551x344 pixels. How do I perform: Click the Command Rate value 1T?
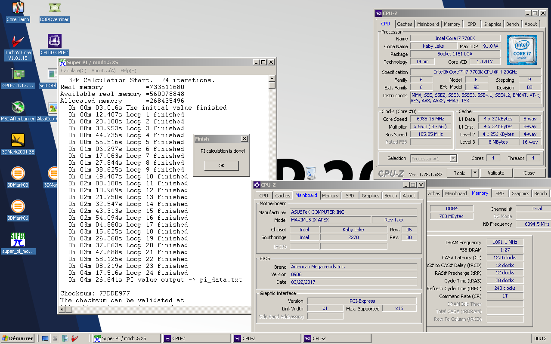[x=505, y=296]
